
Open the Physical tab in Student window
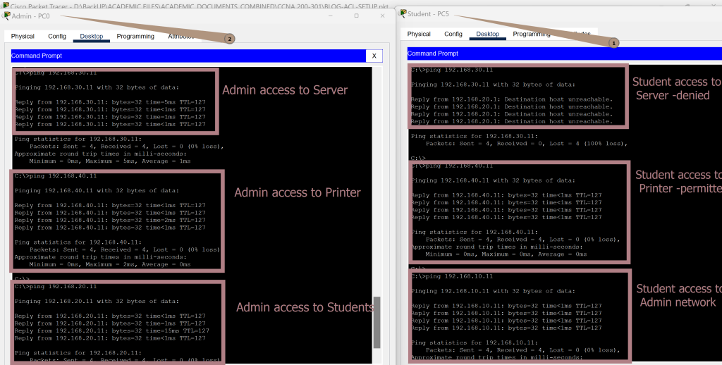419,34
